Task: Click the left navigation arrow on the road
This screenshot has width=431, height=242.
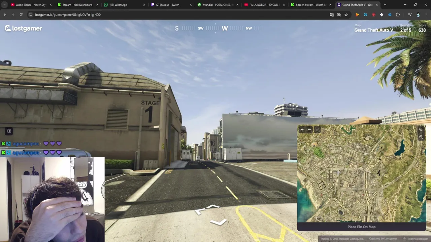Action: tap(200, 211)
